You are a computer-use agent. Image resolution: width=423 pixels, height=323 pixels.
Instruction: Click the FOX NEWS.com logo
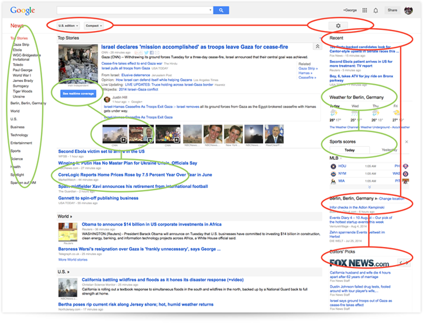359,263
